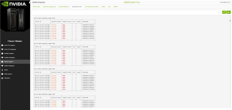
Task: Open the Group Difference tab
Action: coord(64,7)
